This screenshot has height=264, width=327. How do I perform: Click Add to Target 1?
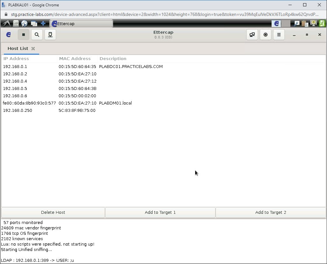click(160, 212)
